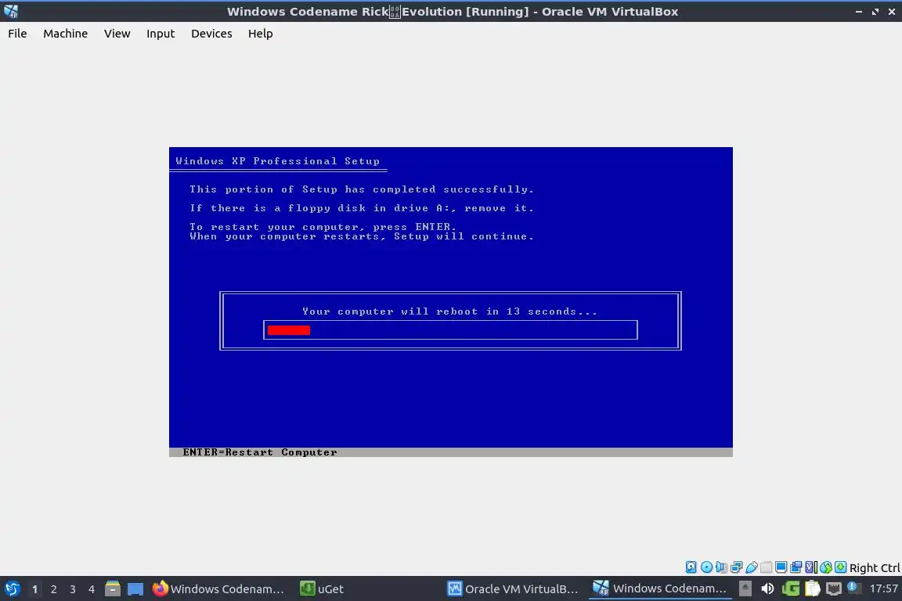This screenshot has height=601, width=902.
Task: Click the hard disk activity indicator icon
Action: 691,567
